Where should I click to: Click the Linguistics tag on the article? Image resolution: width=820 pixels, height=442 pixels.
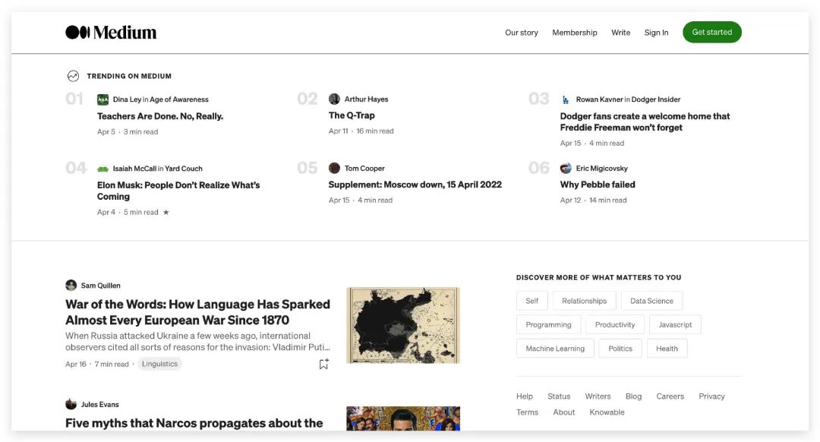pos(159,364)
